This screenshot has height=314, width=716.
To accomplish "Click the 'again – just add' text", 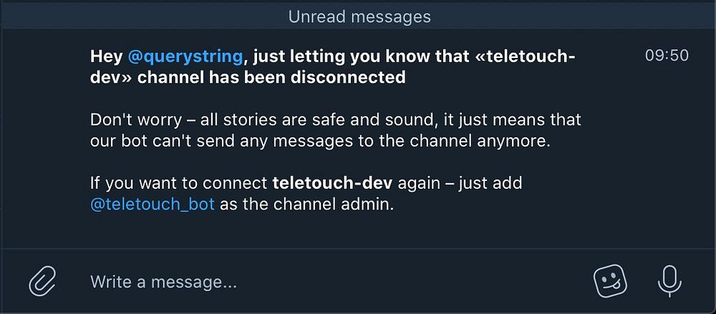I will 460,183.
